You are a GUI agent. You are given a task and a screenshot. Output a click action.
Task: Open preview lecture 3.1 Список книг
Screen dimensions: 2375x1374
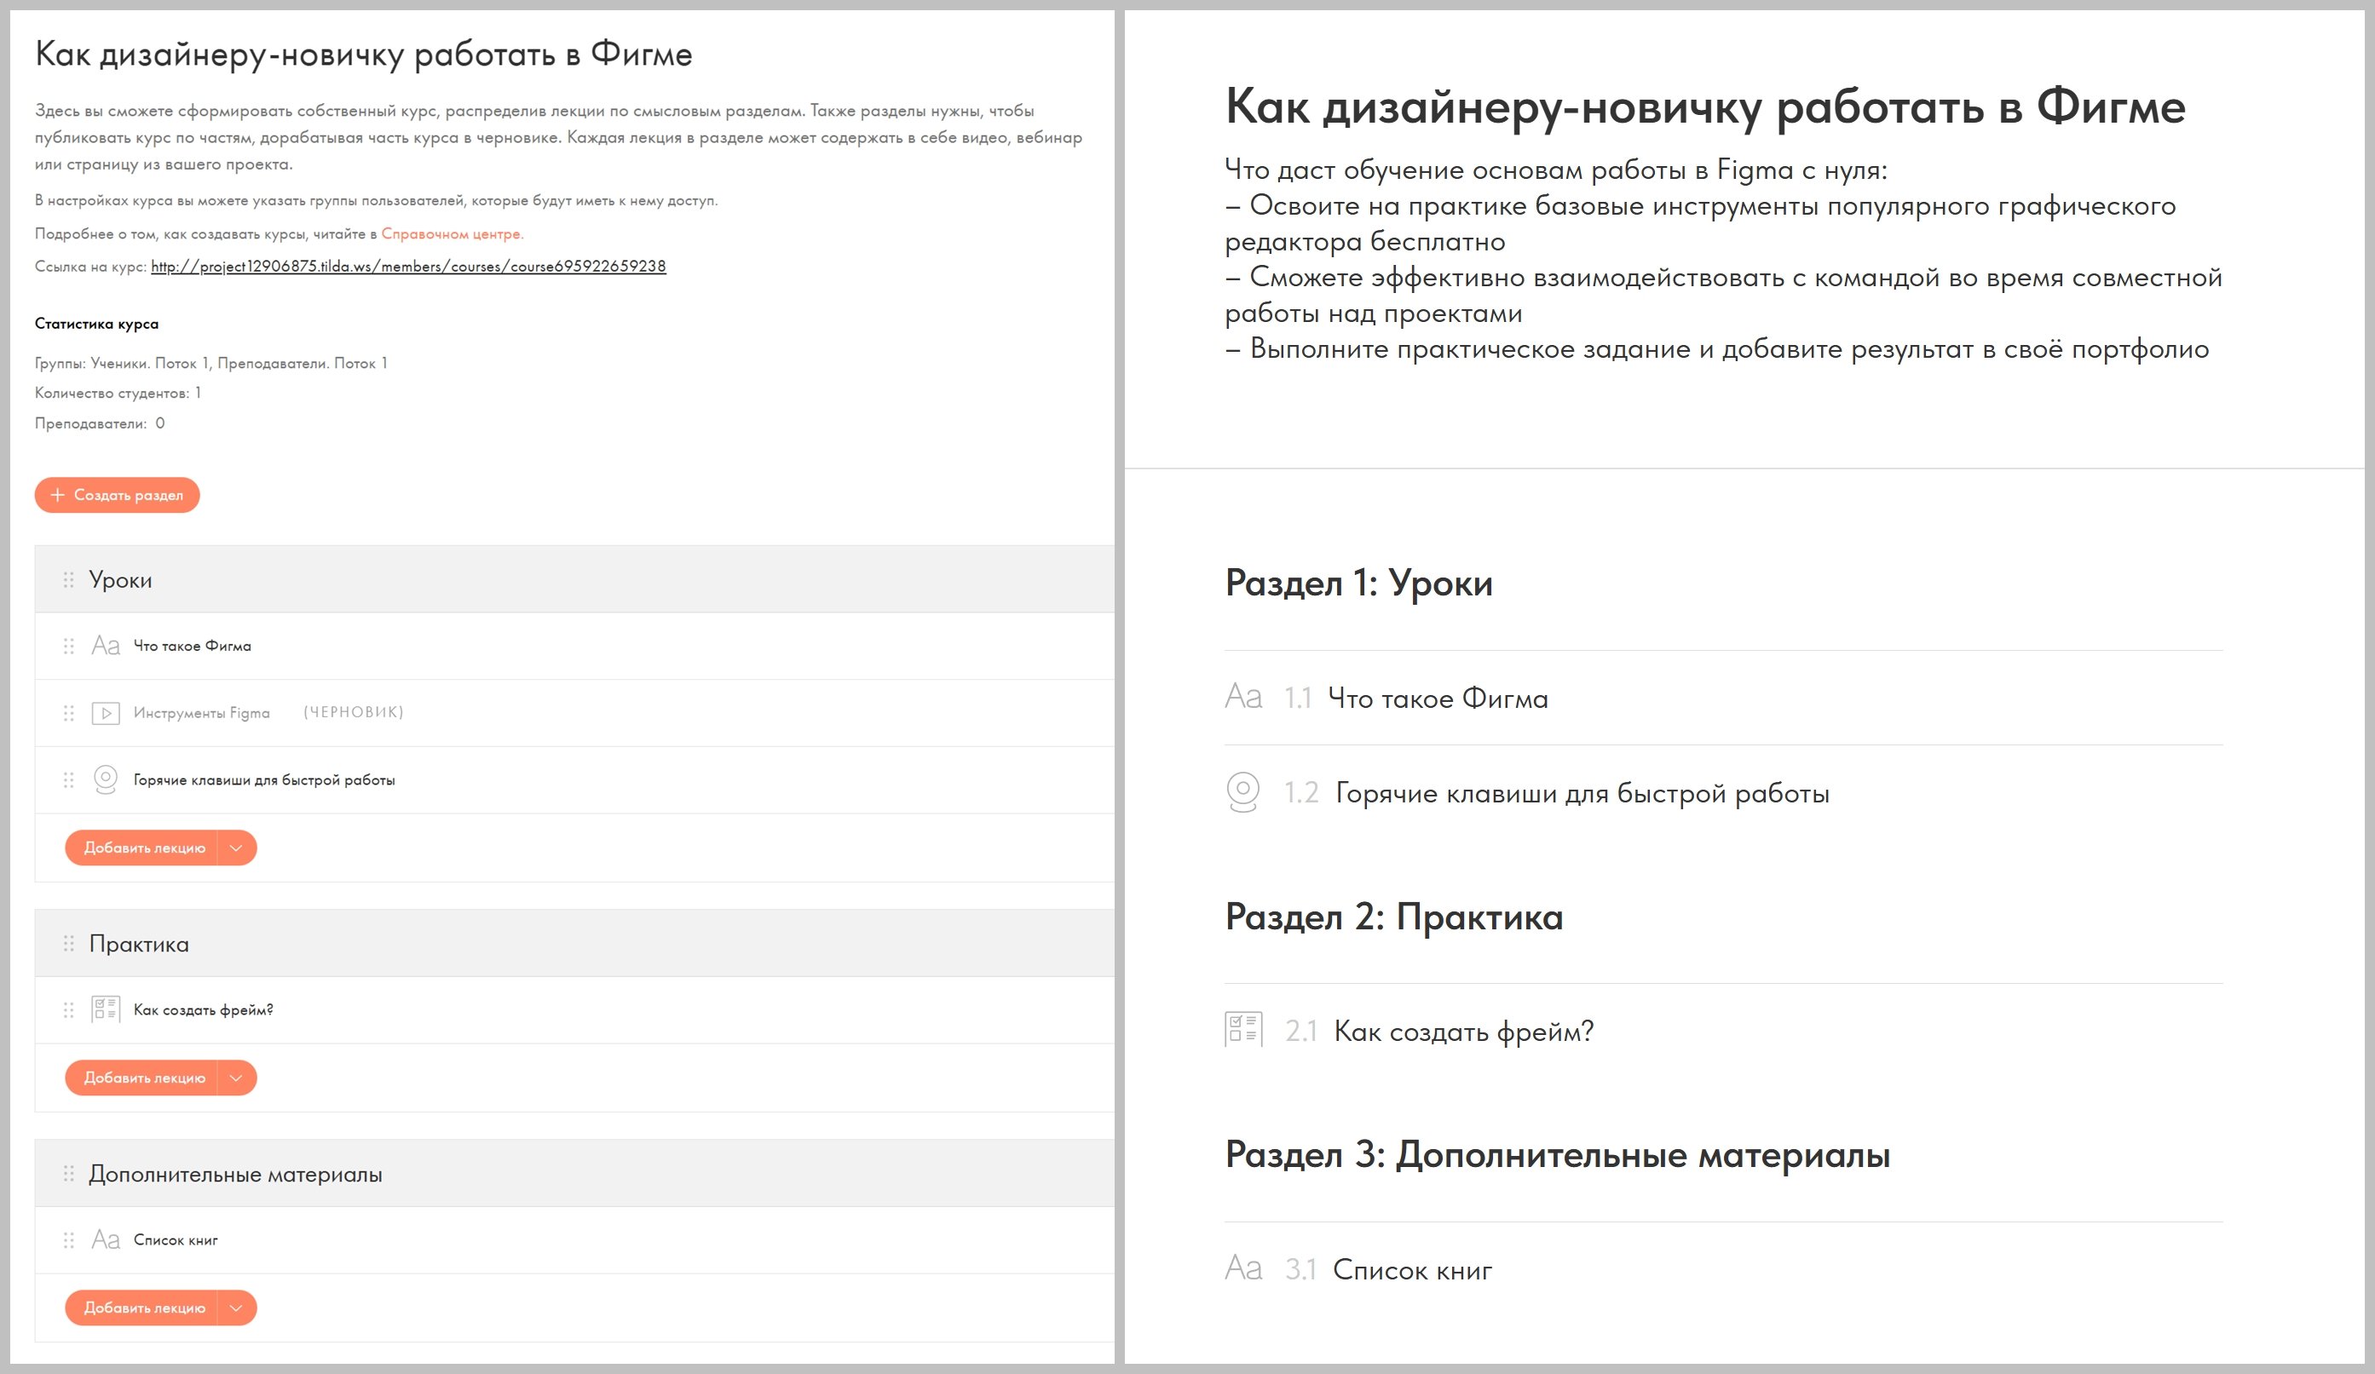1412,1270
